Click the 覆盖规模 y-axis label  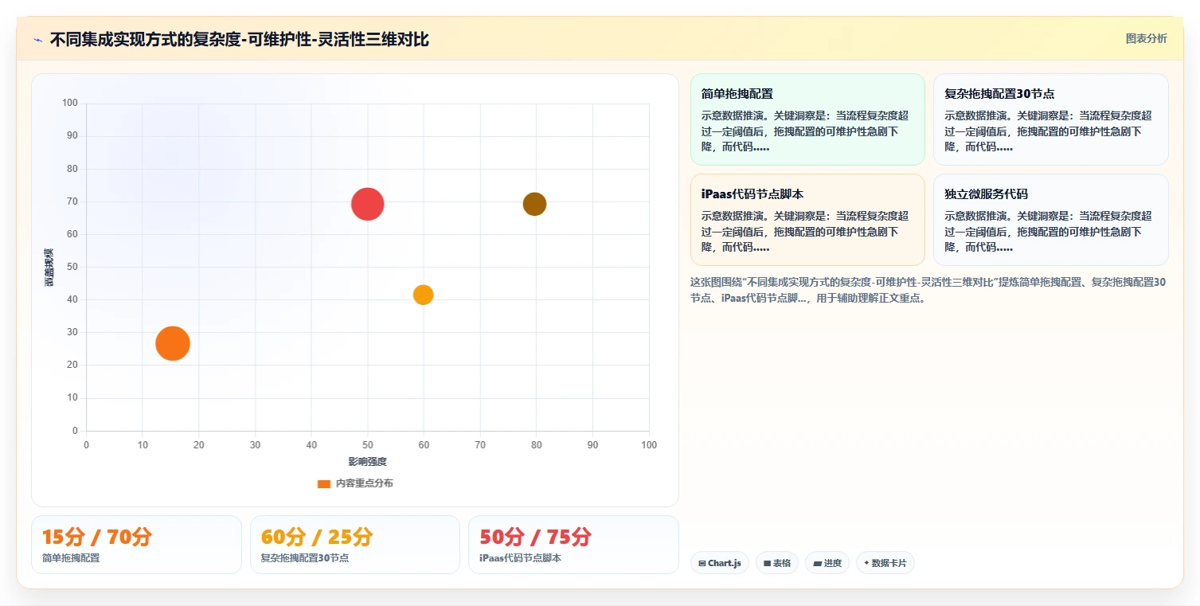pyautogui.click(x=49, y=268)
